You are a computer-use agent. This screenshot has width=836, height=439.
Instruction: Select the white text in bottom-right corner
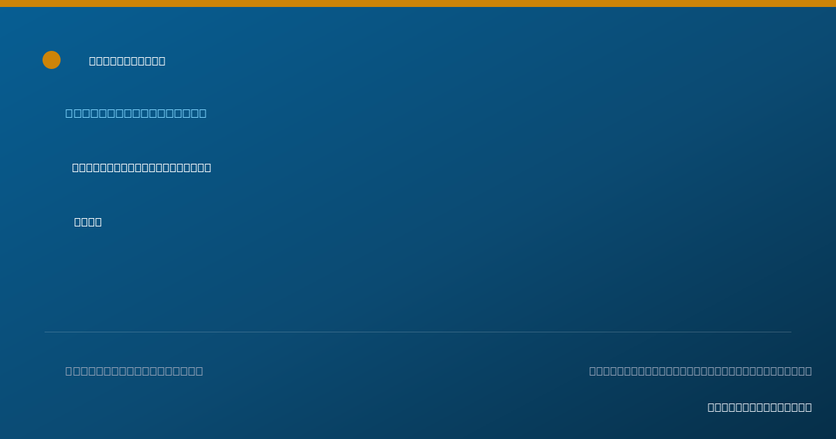[x=759, y=408]
